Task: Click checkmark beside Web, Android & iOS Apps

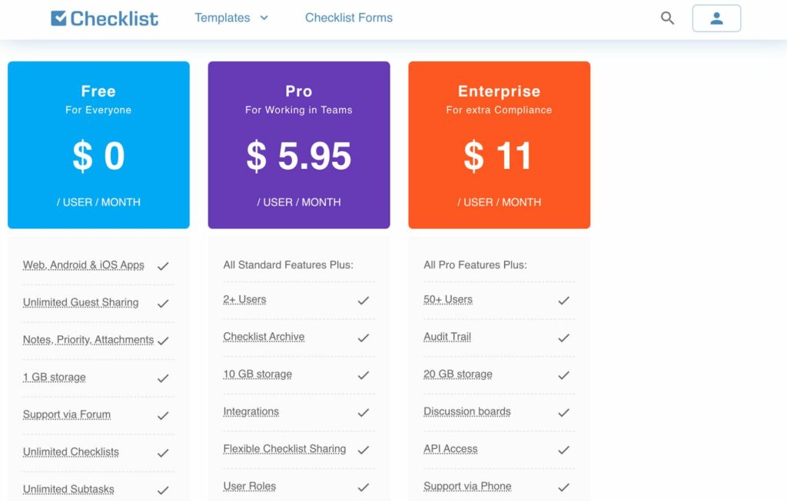Action: [x=163, y=265]
